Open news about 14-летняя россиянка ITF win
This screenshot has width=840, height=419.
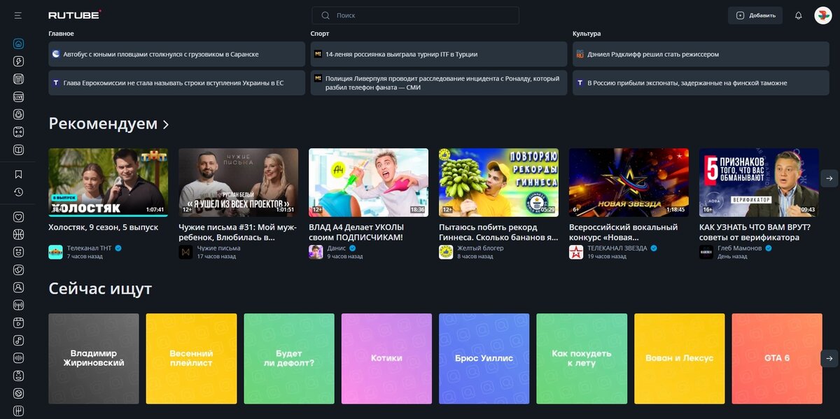point(439,54)
